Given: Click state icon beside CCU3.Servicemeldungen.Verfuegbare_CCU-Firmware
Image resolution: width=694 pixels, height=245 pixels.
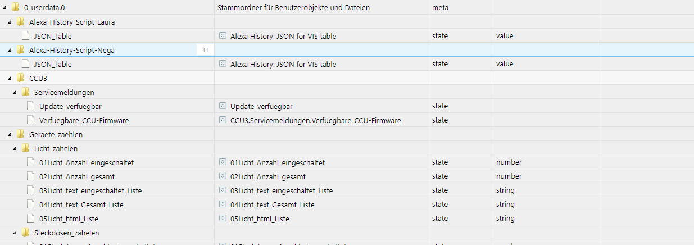Looking at the screenshot, I should (223, 120).
